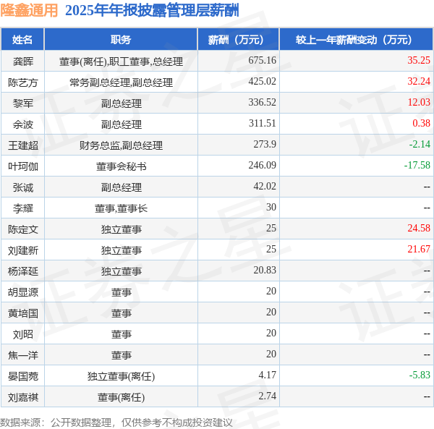Select the name 李耀
This screenshot has height=429, width=434.
point(23,208)
